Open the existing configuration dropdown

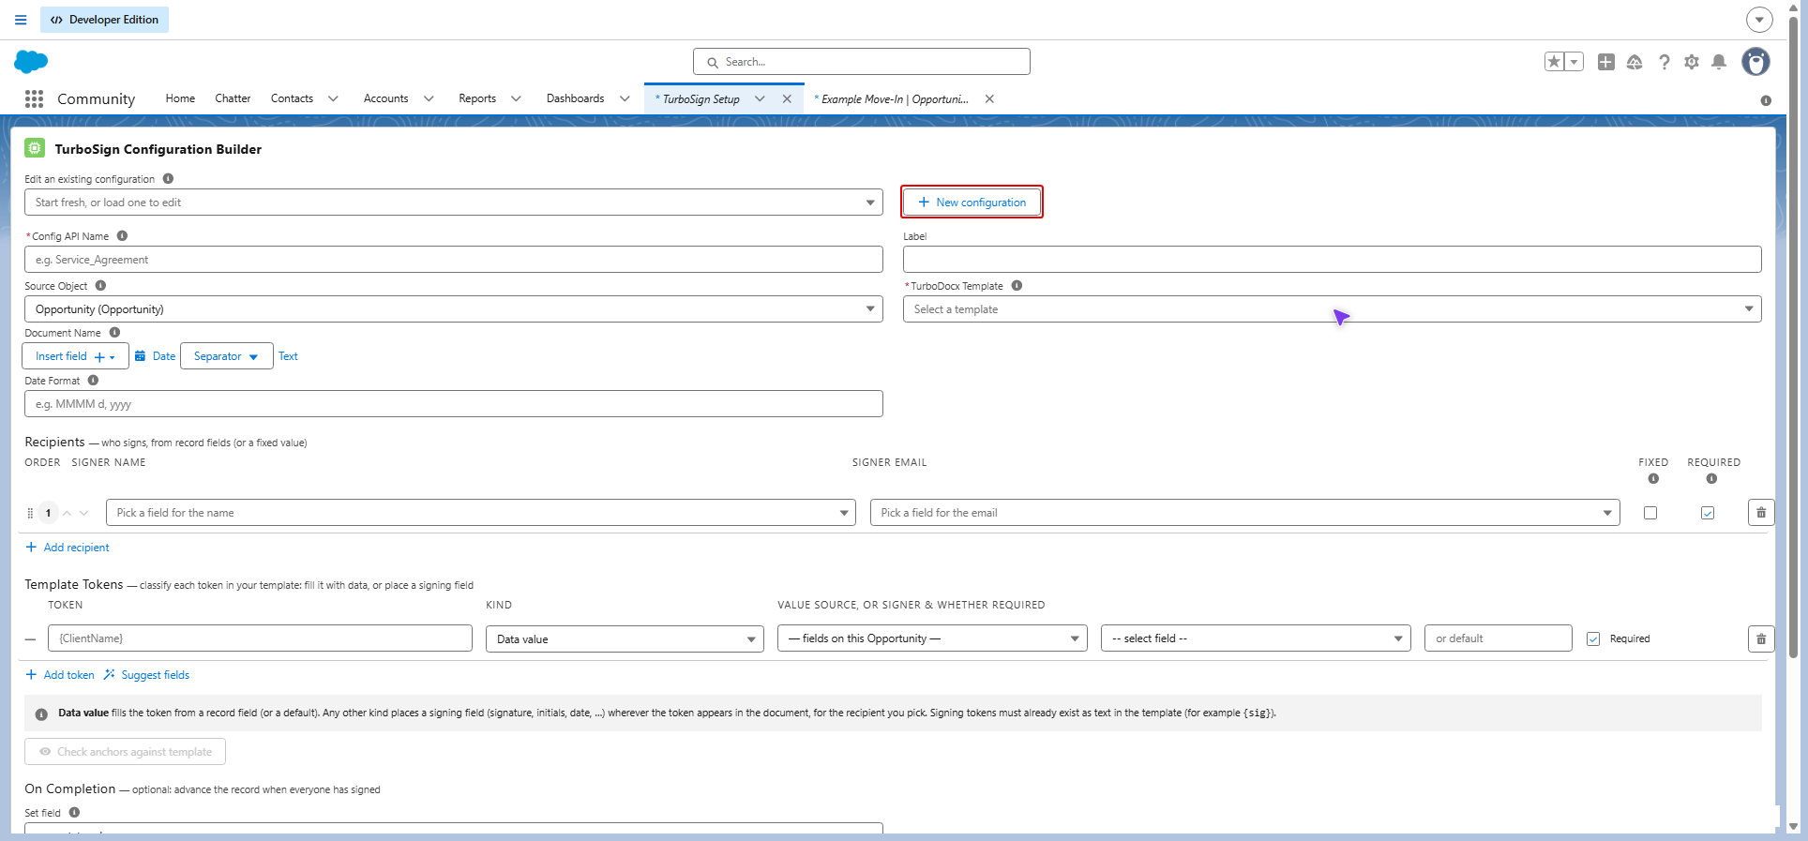click(454, 203)
